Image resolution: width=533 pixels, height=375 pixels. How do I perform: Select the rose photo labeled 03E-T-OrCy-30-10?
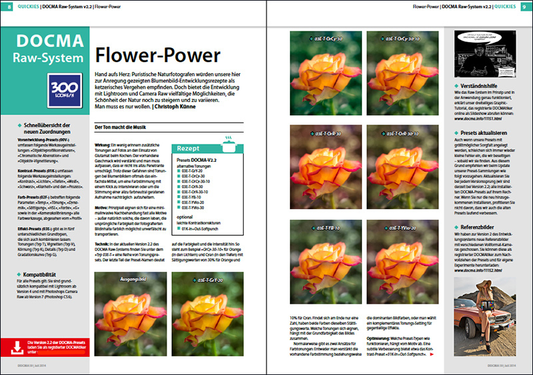pyautogui.click(x=402, y=73)
